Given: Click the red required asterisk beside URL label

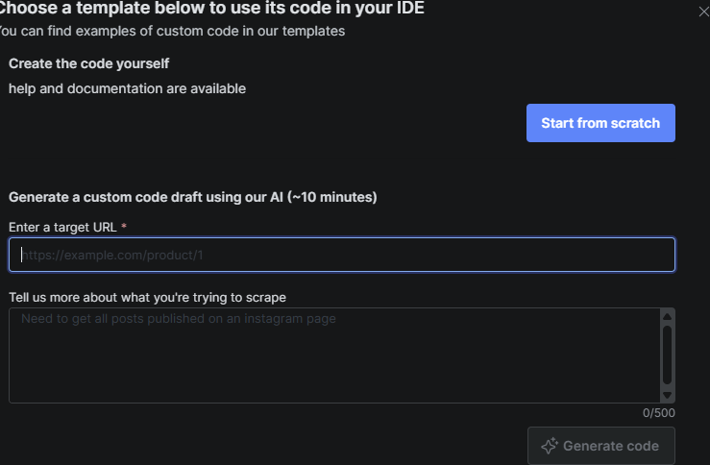Looking at the screenshot, I should point(124,227).
